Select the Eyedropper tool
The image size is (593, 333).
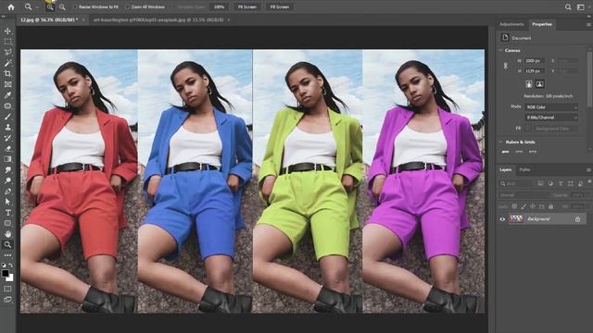[x=7, y=95]
